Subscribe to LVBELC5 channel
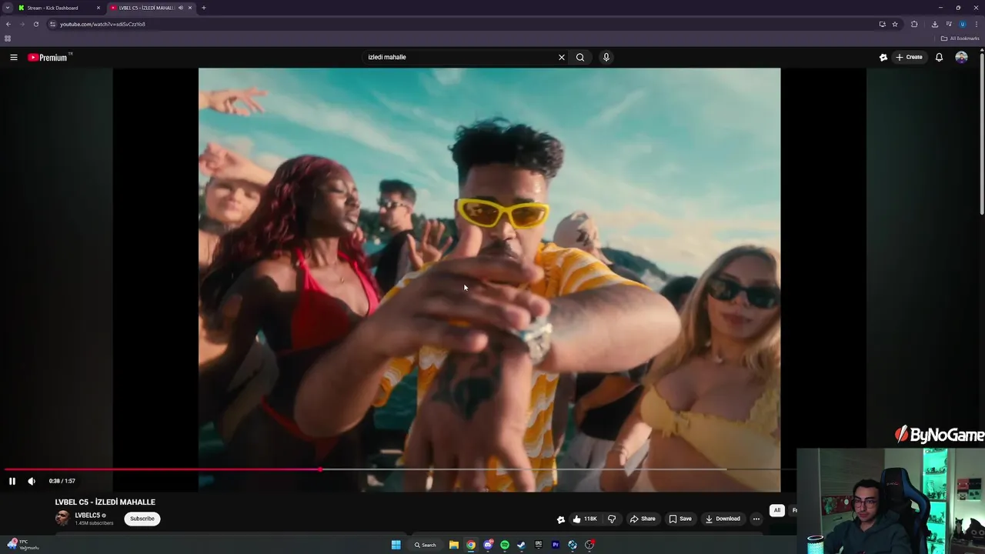This screenshot has width=985, height=554. click(142, 519)
